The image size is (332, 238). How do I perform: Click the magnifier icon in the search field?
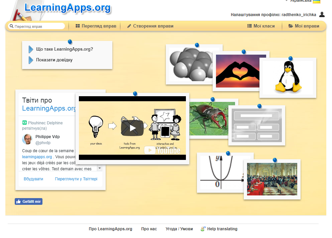click(x=11, y=25)
